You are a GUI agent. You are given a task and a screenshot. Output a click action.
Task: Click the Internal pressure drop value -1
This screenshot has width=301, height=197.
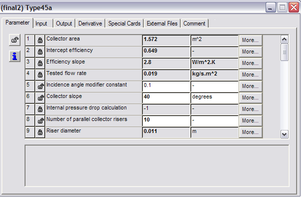pos(166,109)
